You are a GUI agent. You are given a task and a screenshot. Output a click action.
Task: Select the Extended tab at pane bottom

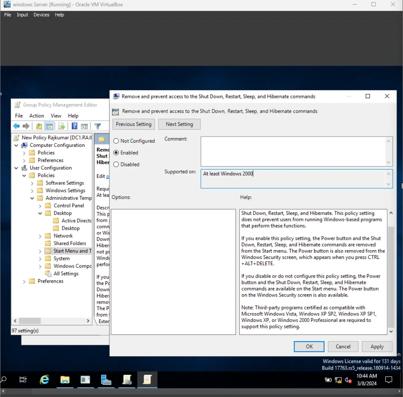104,321
